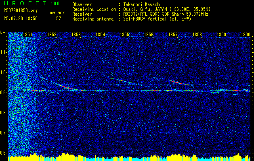Click the meteor label
Viewport: 254px width, 161px height.
(57, 12)
